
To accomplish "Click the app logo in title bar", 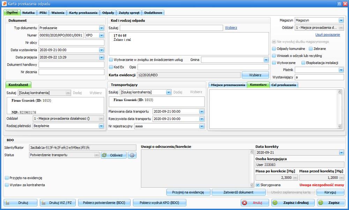I will 4,3.
